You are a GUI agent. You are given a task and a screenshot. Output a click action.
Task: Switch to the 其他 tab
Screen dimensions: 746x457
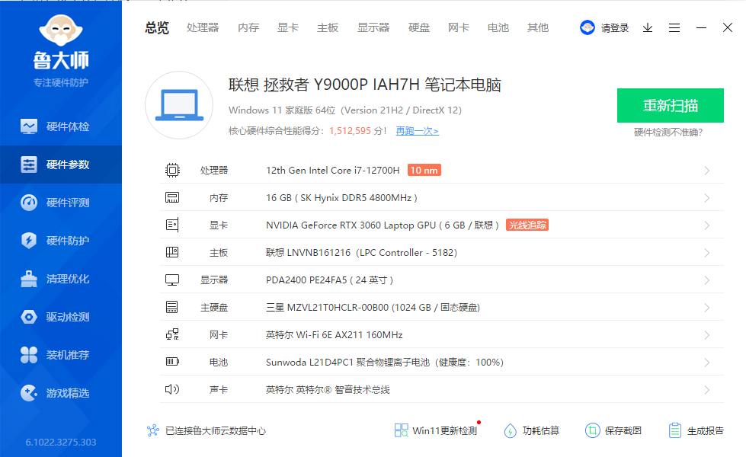[x=538, y=27]
